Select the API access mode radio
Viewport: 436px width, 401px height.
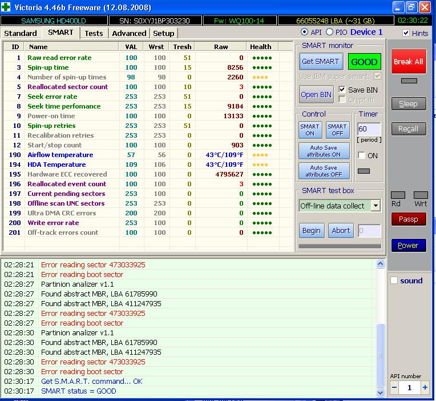304,32
